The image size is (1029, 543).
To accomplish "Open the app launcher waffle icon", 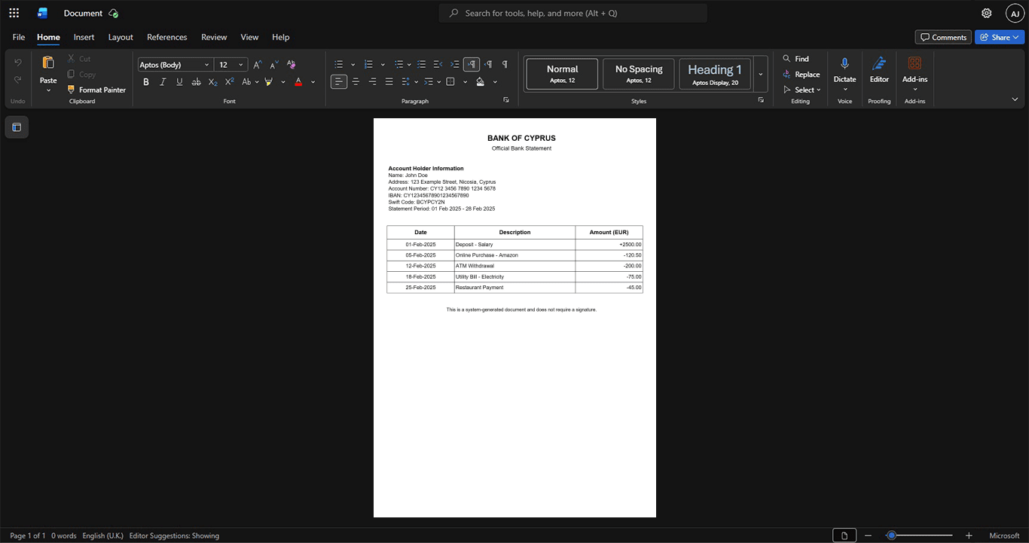I will tap(14, 13).
